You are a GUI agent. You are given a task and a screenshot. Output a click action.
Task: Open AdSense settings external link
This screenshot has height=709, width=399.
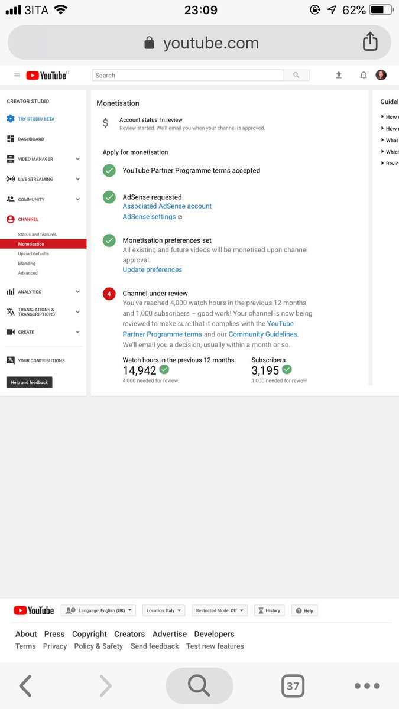click(153, 217)
